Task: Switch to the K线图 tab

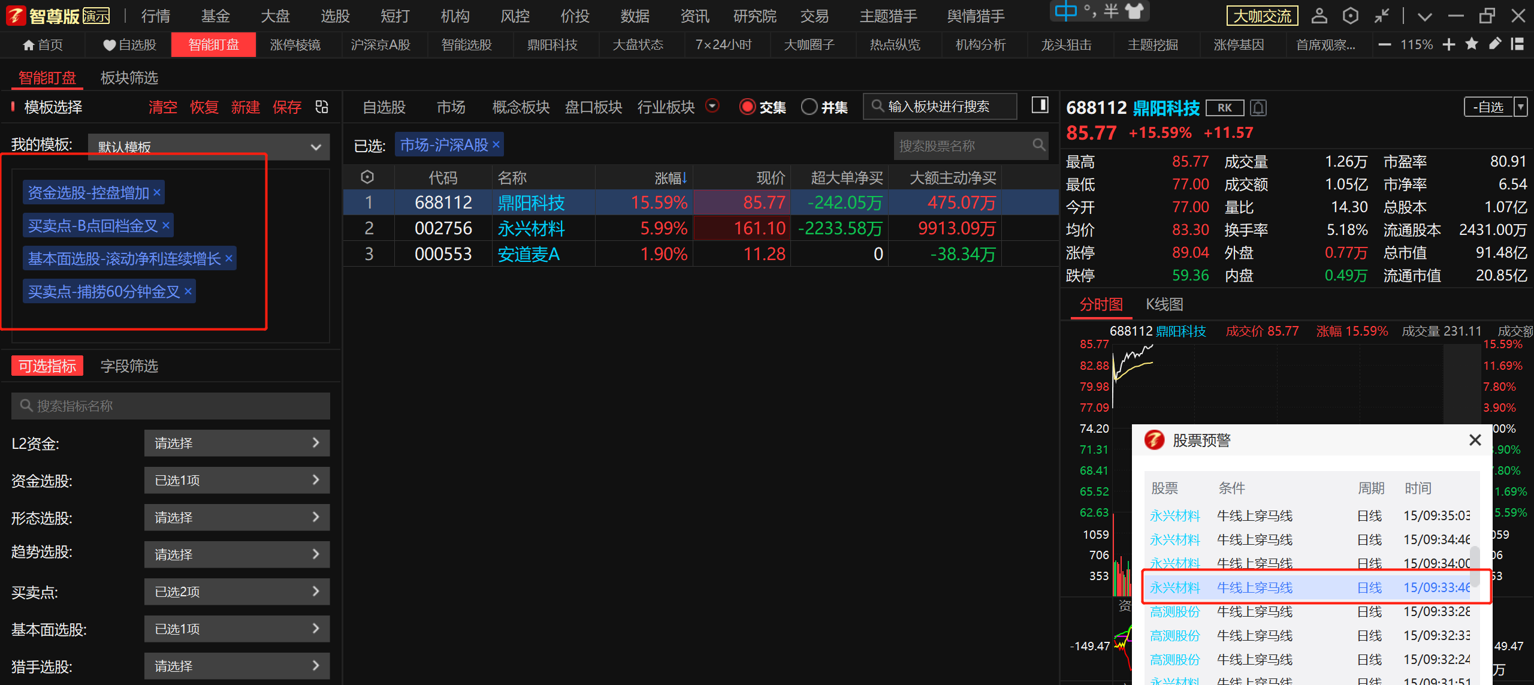Action: tap(1164, 304)
